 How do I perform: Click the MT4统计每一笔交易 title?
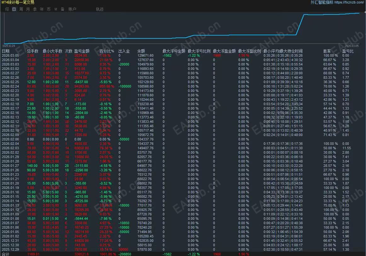click(18, 2)
